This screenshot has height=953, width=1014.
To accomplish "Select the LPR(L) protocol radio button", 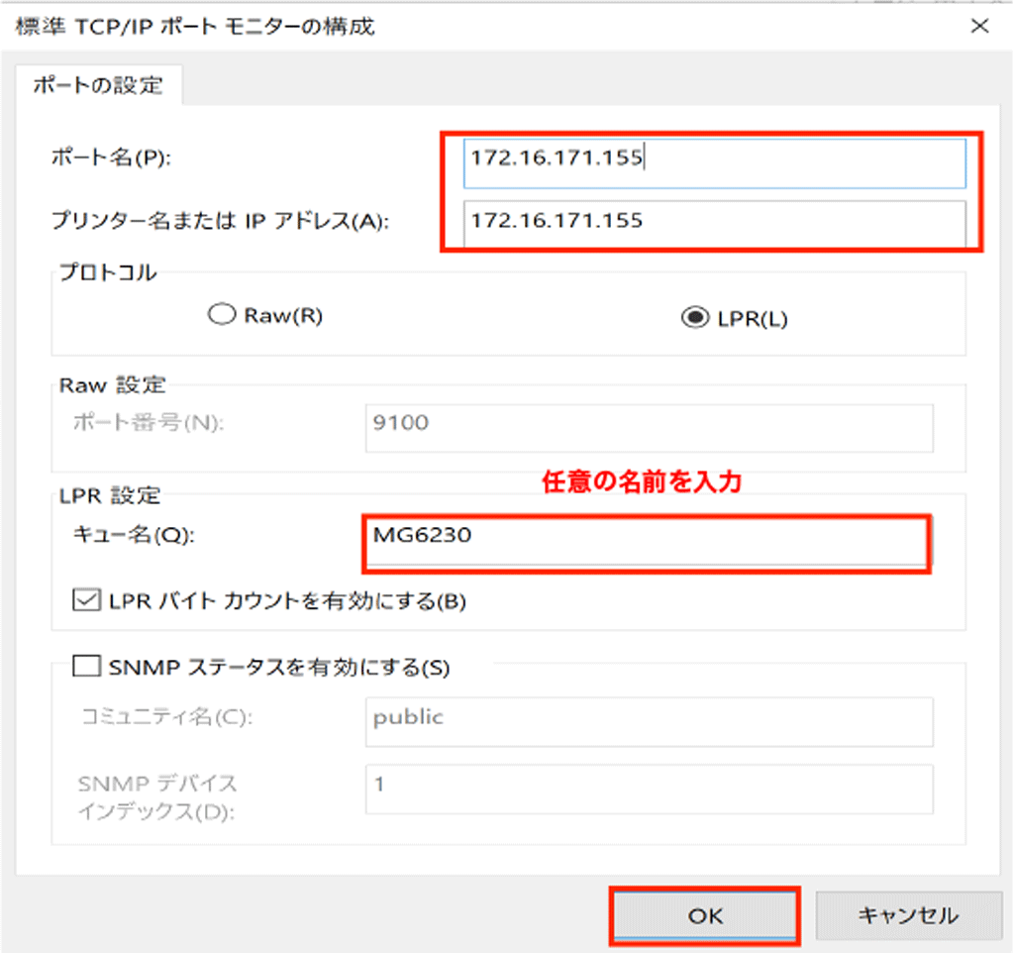I will point(696,318).
